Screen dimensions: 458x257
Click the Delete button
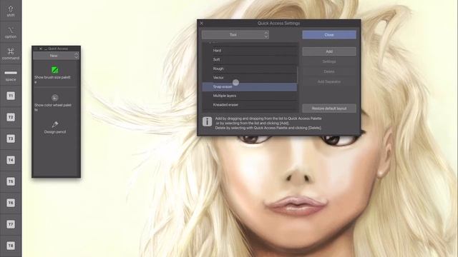point(329,71)
